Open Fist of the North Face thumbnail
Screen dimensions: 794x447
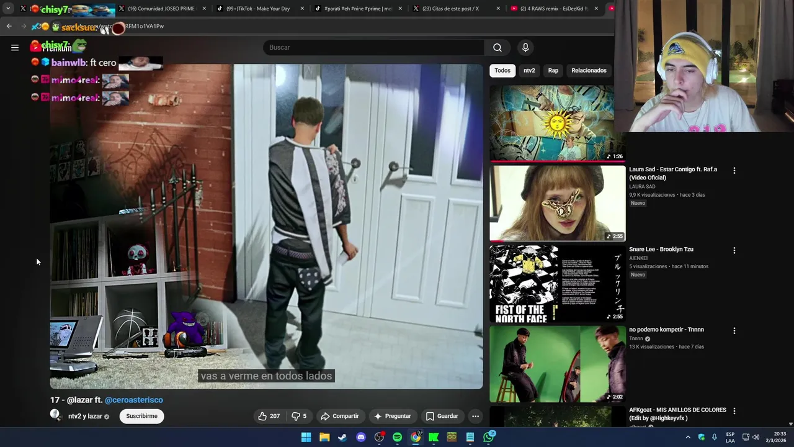coord(558,284)
